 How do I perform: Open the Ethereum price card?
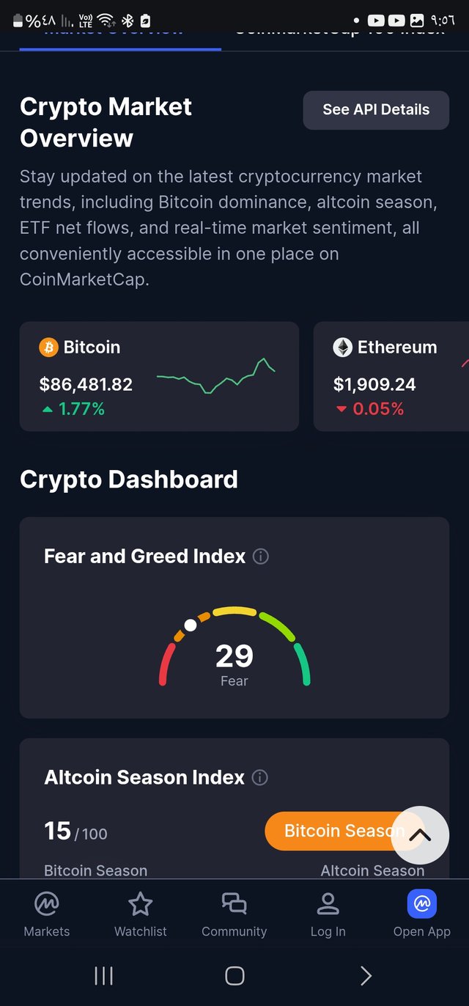[x=391, y=376]
